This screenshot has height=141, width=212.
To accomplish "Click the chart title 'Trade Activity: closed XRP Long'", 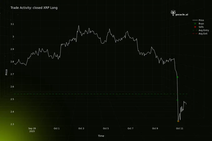I will pos(34,8).
